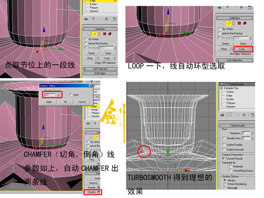Click Remove Modifier icon in TurboSmooth panel
This screenshot has width=264, height=198.
click(244, 115)
